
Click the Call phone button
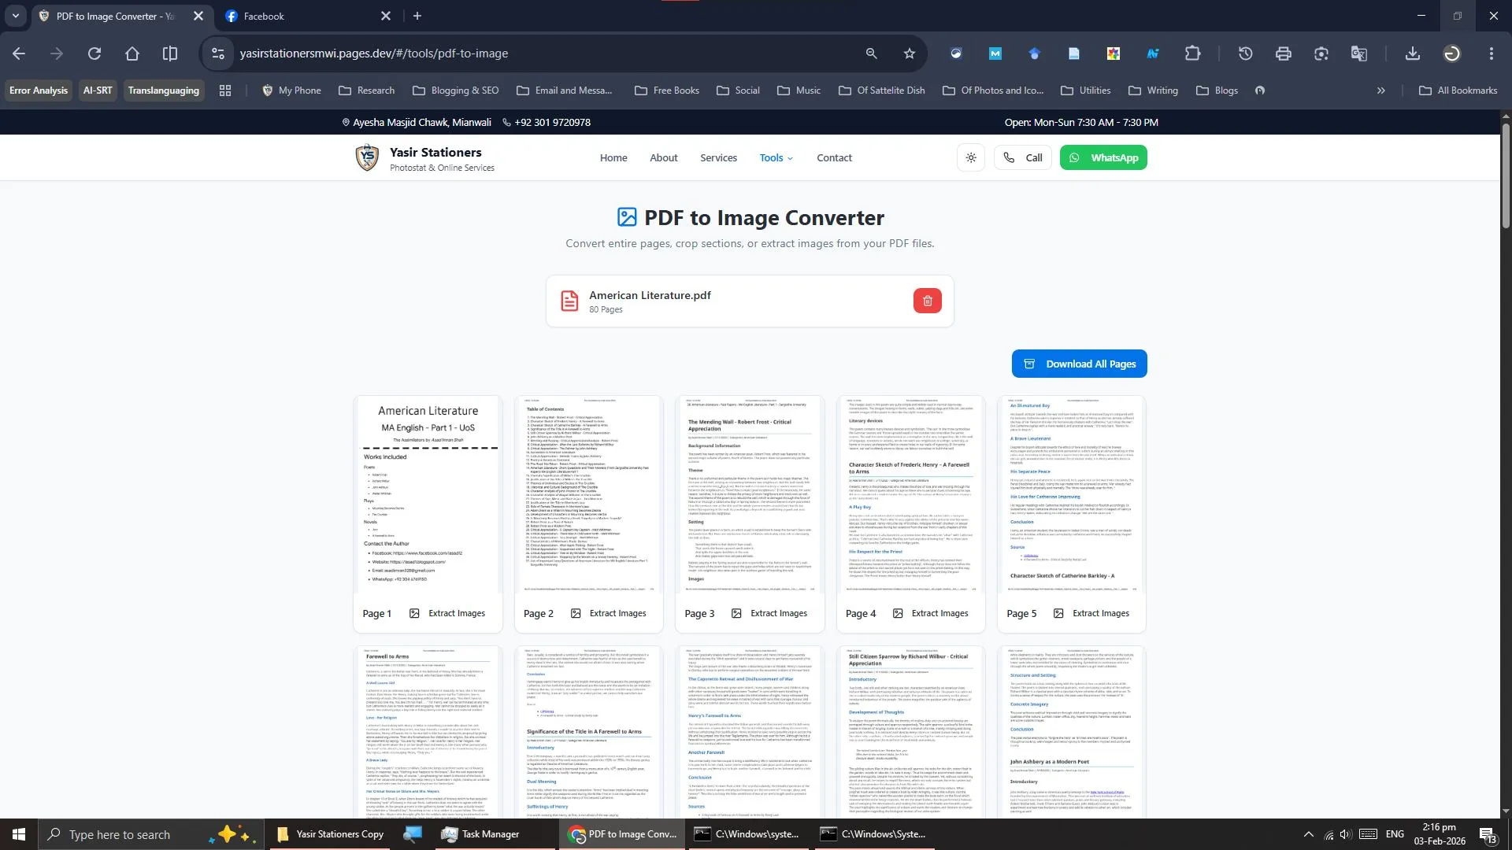click(x=1023, y=157)
